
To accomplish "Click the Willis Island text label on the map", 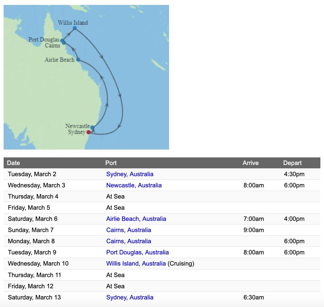I will coord(73,23).
